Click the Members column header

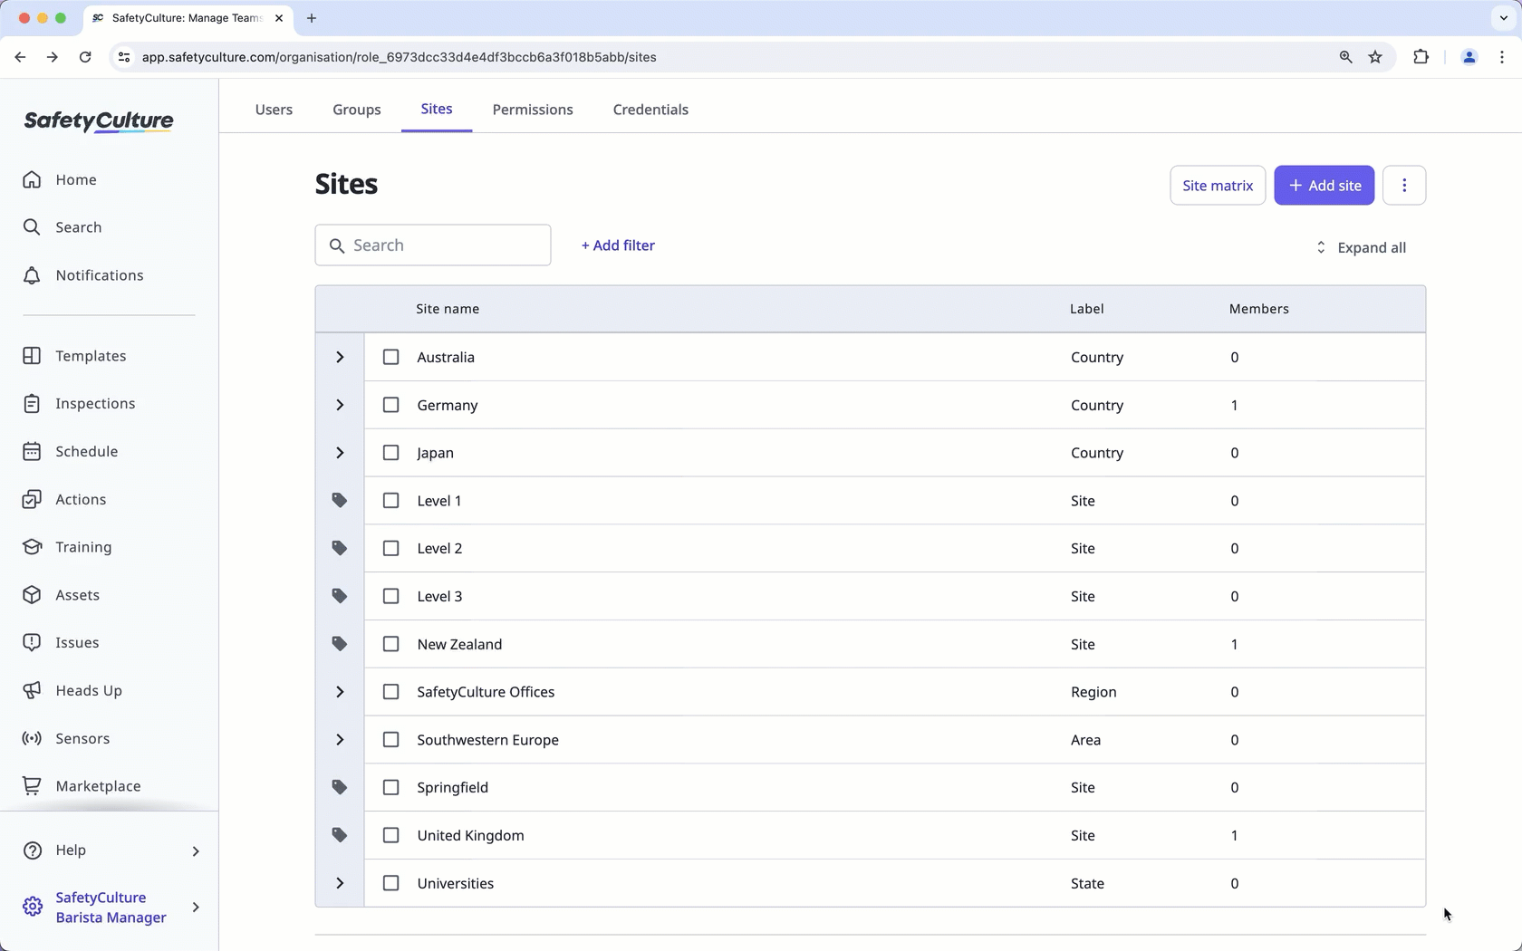pos(1259,309)
